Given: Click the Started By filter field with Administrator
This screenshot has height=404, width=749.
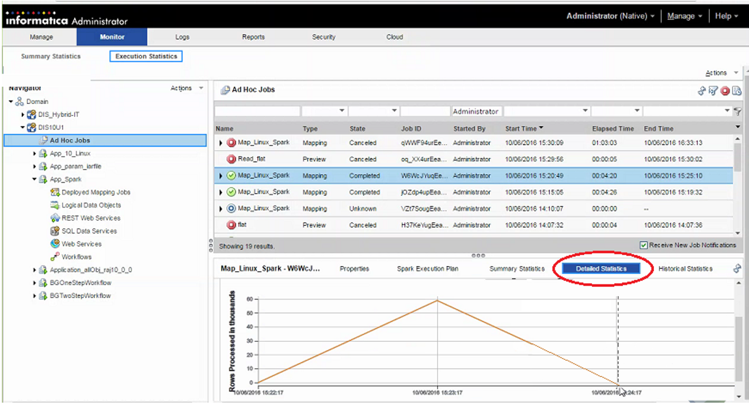Looking at the screenshot, I should click(476, 111).
